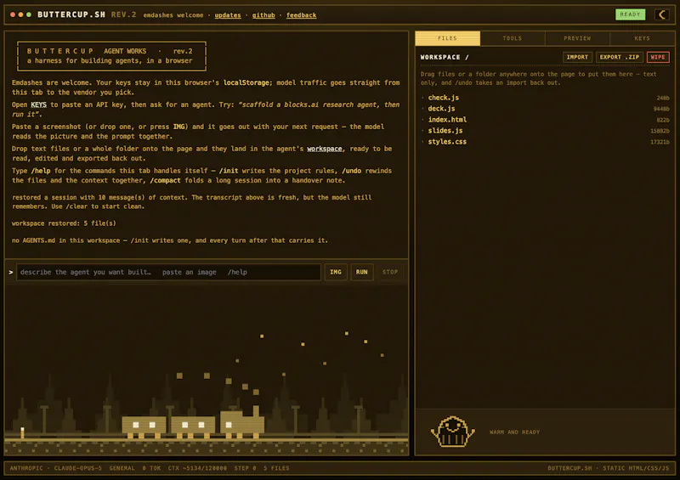Image resolution: width=680 pixels, height=480 pixels.
Task: Click the 5 FILES status entry
Action: pyautogui.click(x=276, y=468)
